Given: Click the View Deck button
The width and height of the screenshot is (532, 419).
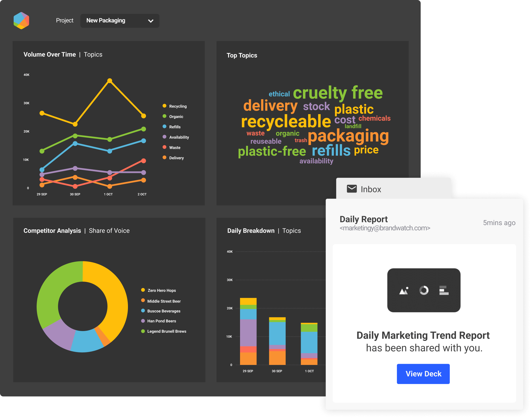Looking at the screenshot, I should coord(423,374).
